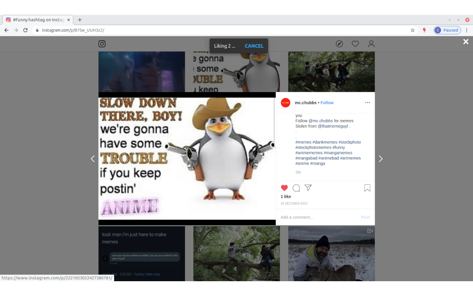The width and height of the screenshot is (473, 296).
Task: Go back in browser history
Action: 6,30
